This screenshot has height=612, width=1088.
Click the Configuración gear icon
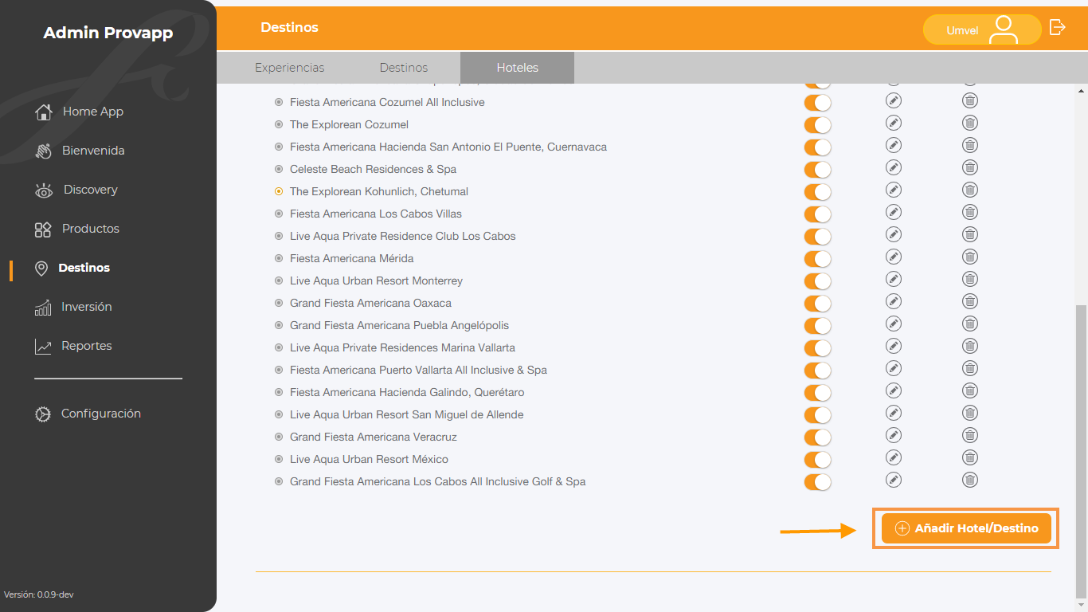coord(43,414)
